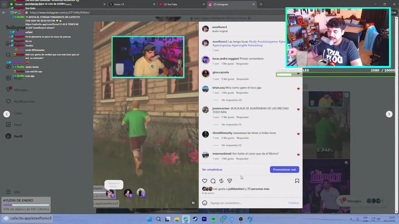Reply to lucas.andre.reggiani's comment
Screen dimensions: 399x224
(x=242, y=64)
